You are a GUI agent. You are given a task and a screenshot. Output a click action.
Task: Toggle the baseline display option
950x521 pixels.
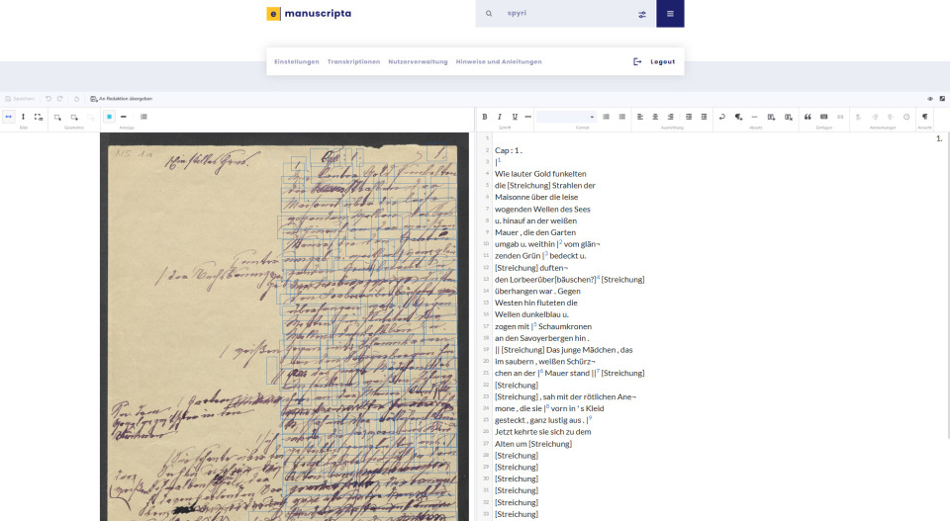point(124,117)
